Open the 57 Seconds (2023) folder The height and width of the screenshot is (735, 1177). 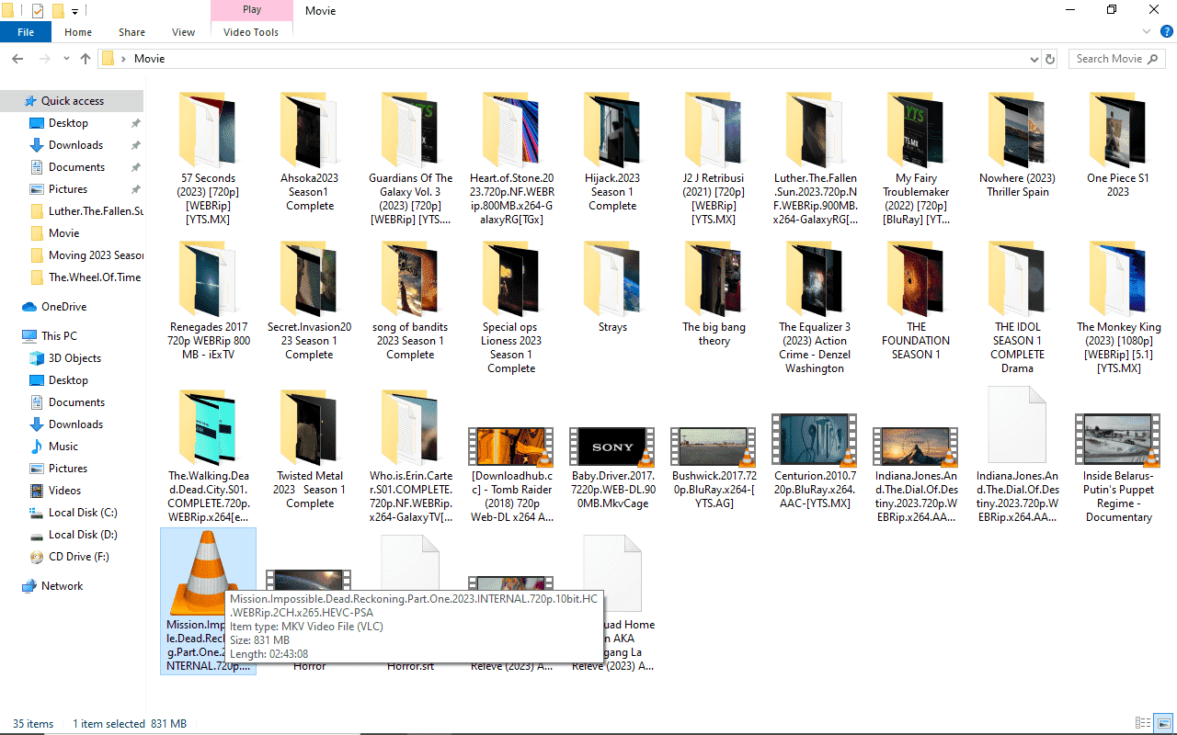click(x=208, y=156)
